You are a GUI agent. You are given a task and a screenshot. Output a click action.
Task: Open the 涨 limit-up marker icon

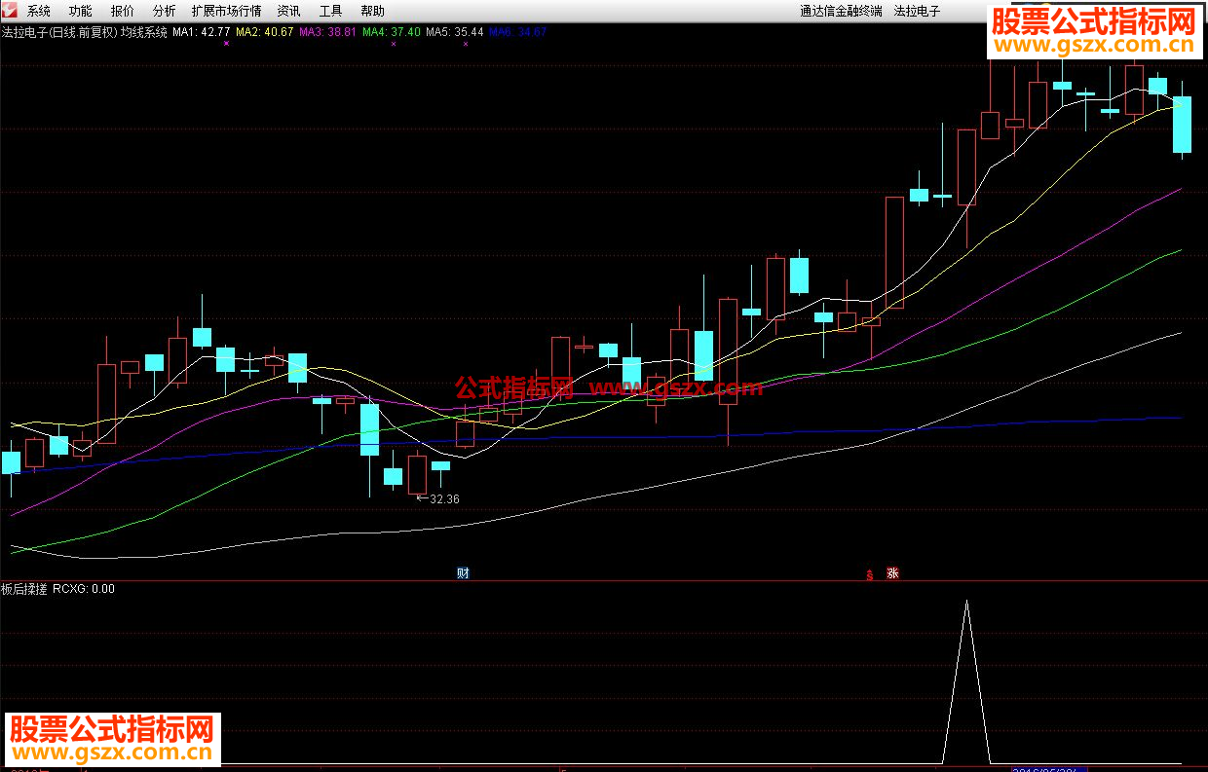pos(892,572)
